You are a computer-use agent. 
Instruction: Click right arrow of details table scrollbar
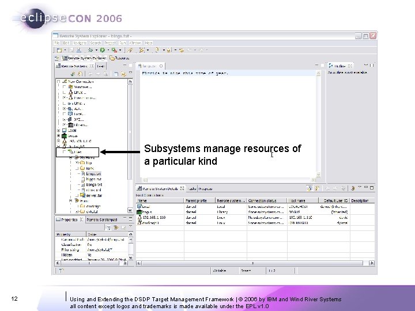point(372,263)
